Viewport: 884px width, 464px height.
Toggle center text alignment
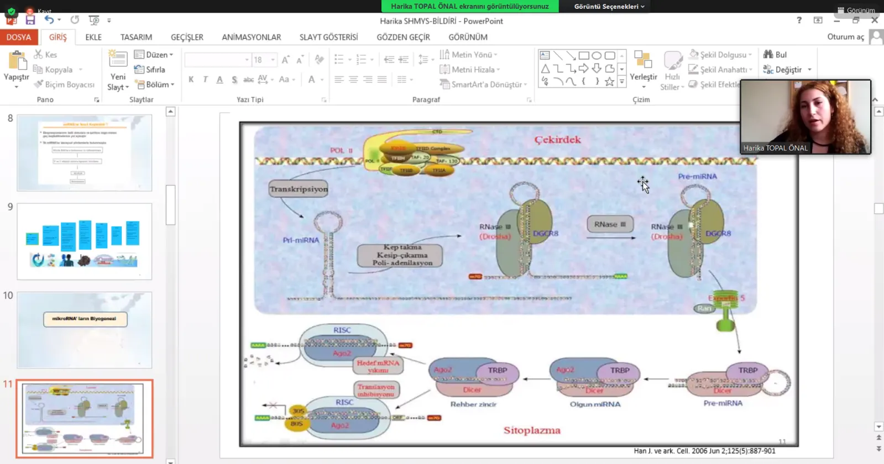coord(353,80)
